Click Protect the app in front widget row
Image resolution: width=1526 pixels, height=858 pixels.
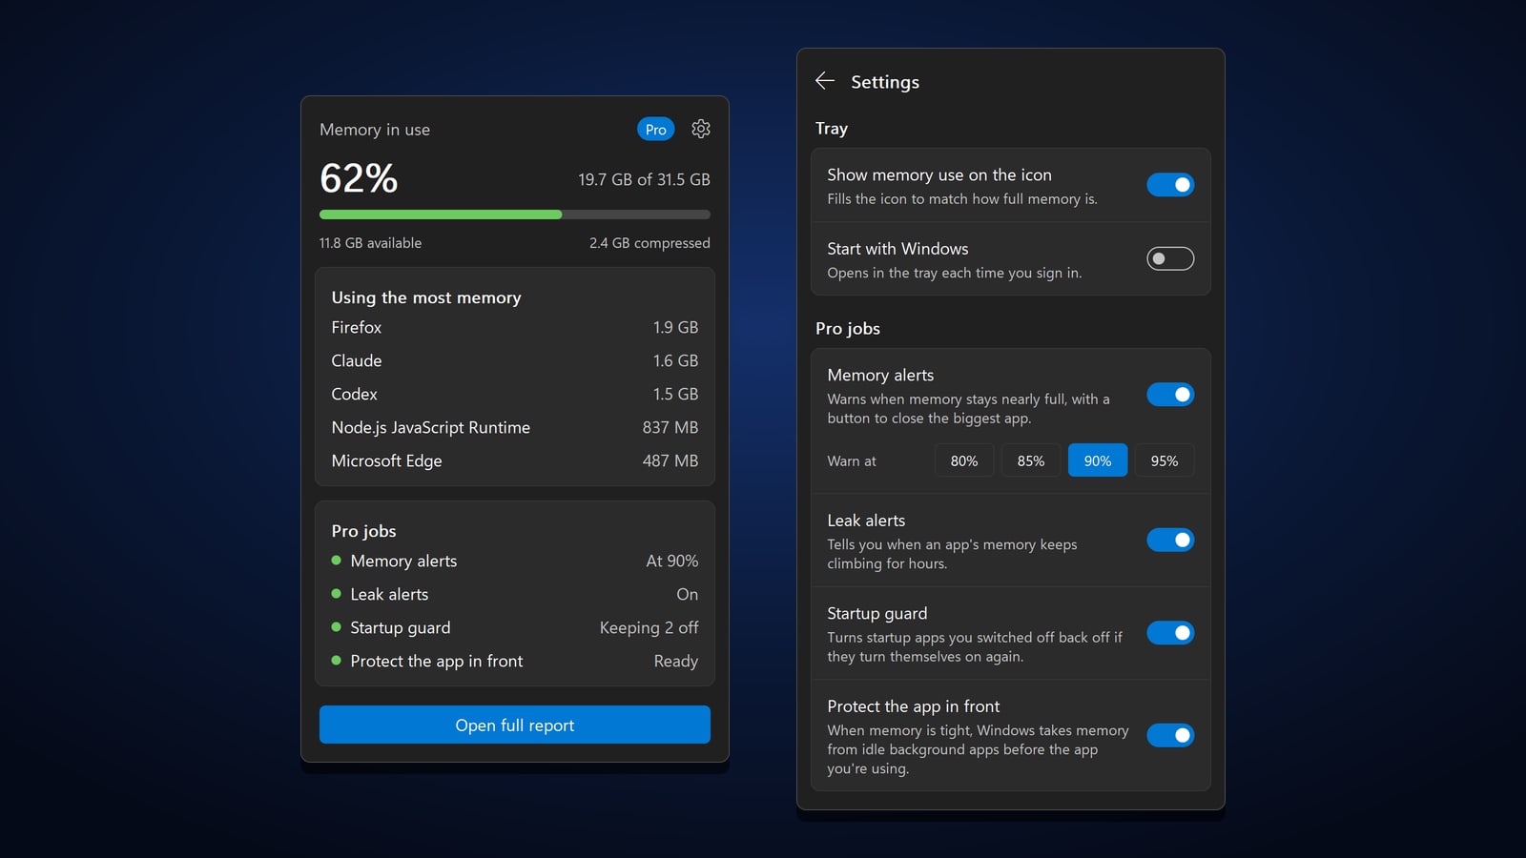515,661
